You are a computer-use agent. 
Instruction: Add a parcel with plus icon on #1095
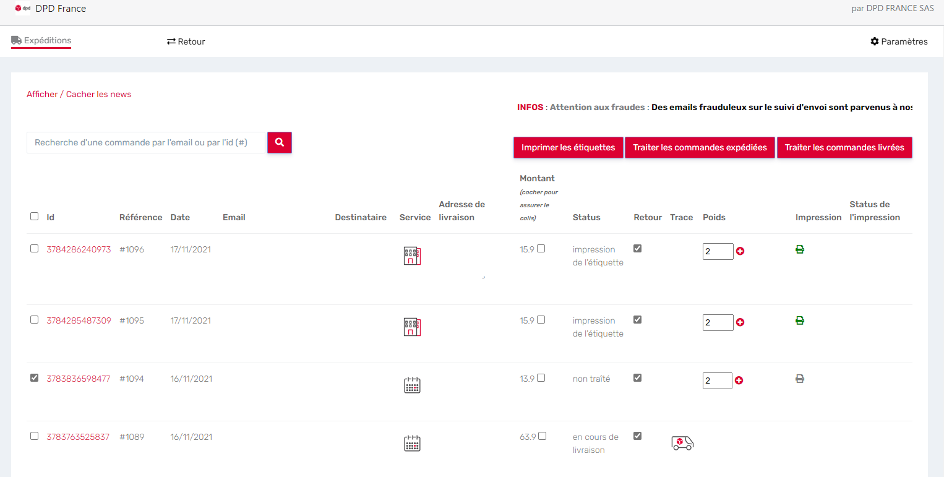coord(740,322)
